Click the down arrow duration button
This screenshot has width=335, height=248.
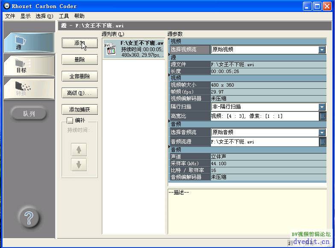click(x=79, y=165)
